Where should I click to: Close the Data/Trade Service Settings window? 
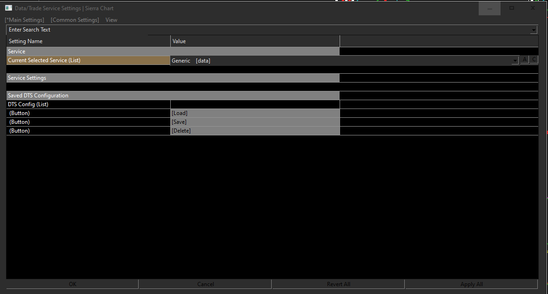click(533, 8)
